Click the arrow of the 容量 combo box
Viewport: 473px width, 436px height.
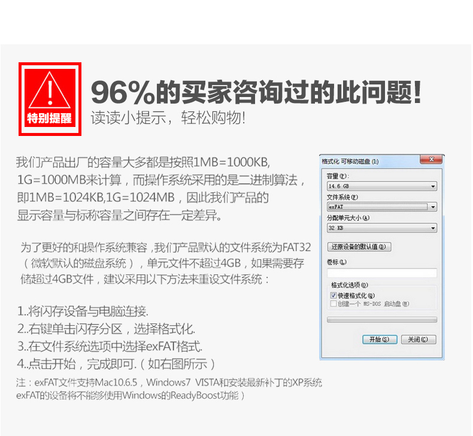pos(433,186)
